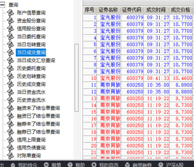Sort by 序号 column header
The width and height of the screenshot is (194, 167).
90,10
